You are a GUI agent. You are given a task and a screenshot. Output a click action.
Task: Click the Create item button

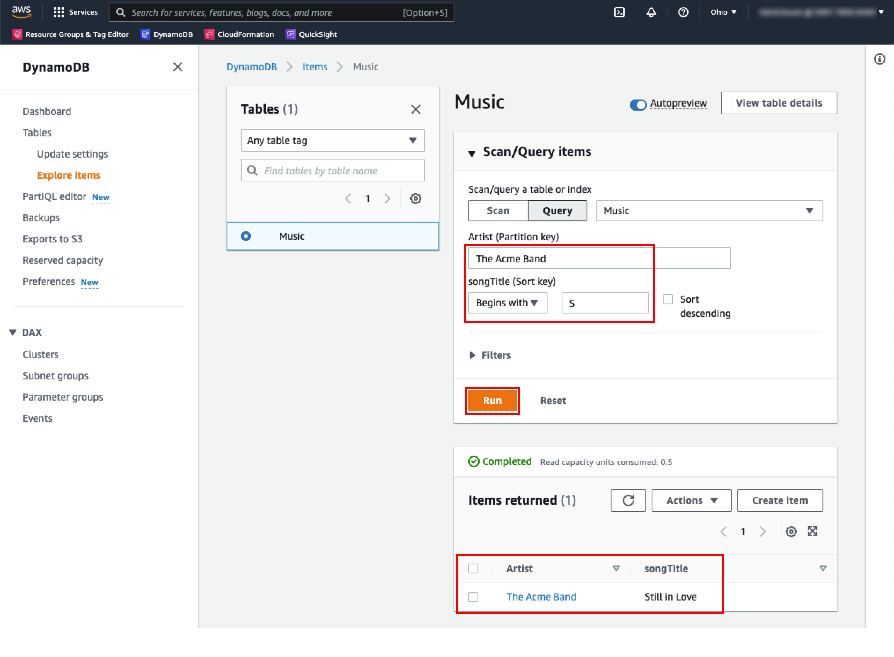pos(780,500)
